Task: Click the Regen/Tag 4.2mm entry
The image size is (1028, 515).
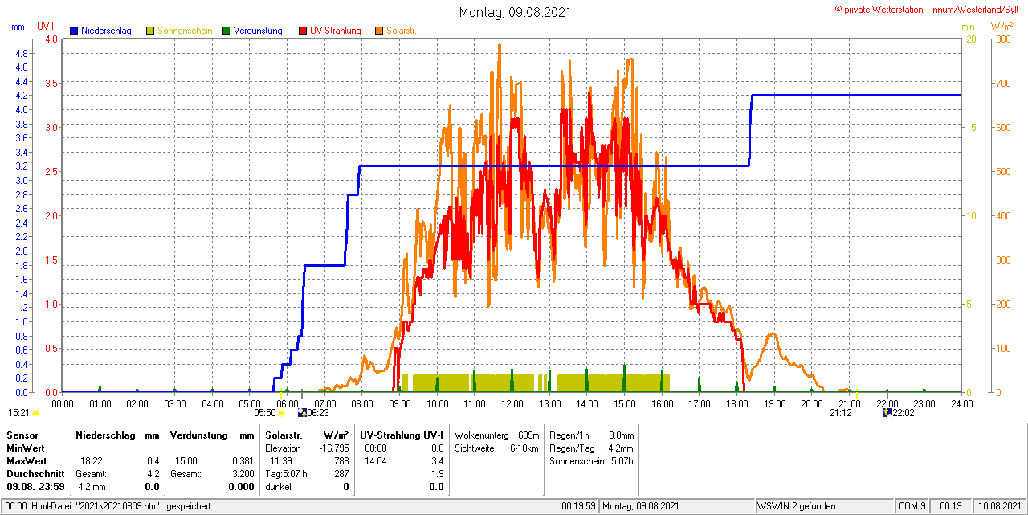Action: point(592,448)
